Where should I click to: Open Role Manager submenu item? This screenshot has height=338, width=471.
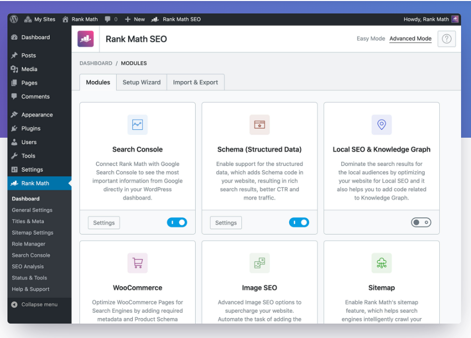pyautogui.click(x=28, y=244)
